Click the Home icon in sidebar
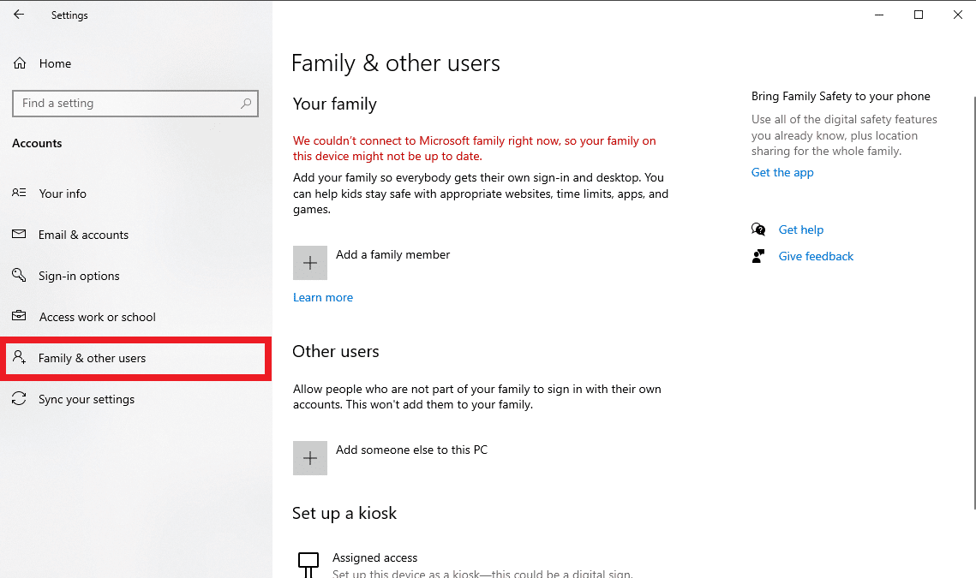 (x=20, y=63)
